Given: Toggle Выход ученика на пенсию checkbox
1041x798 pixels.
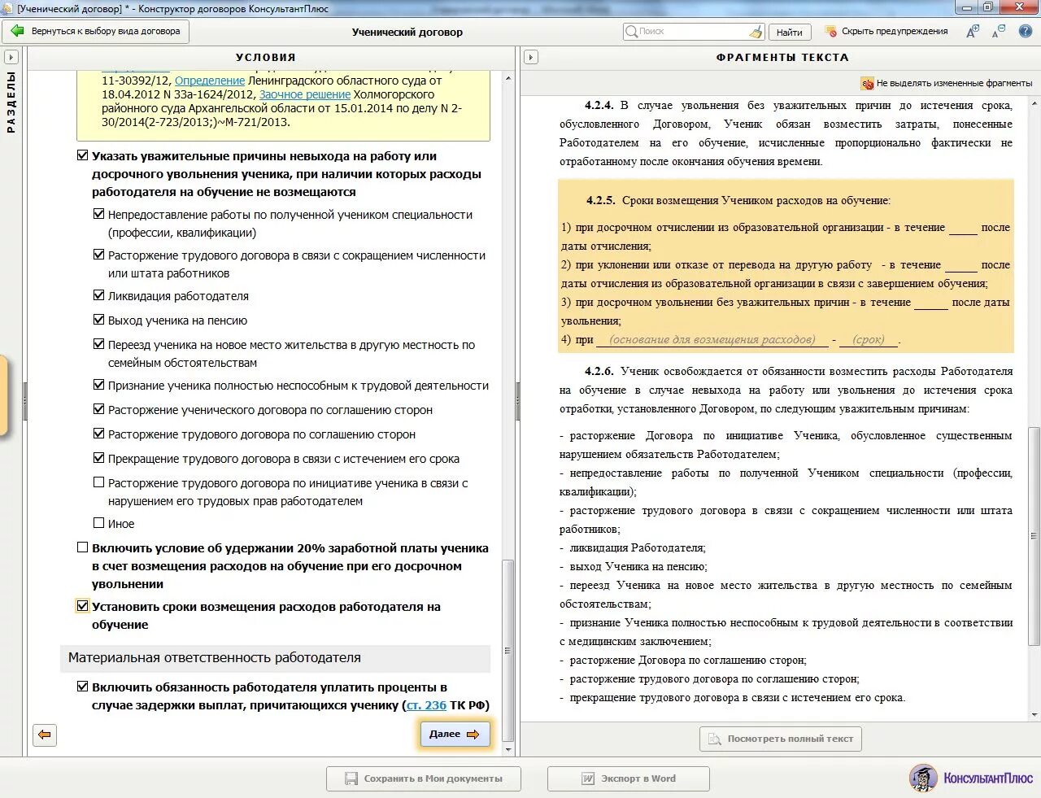Looking at the screenshot, I should (x=98, y=320).
